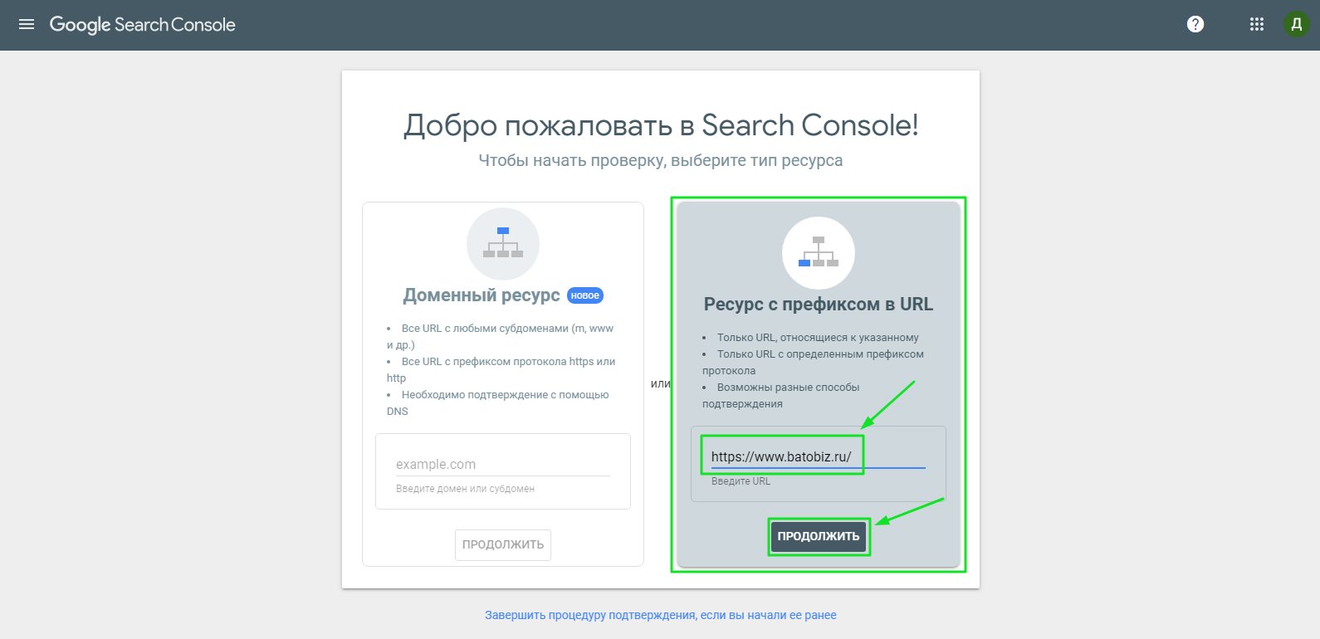Open the Google apps grid
1320x639 pixels.
[x=1257, y=25]
